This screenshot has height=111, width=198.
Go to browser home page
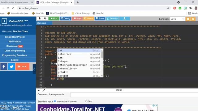coord(13,8)
